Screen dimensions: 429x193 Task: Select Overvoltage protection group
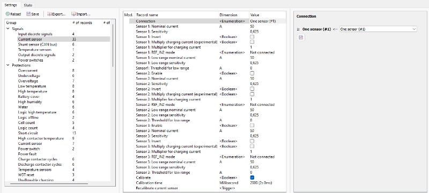28,81
